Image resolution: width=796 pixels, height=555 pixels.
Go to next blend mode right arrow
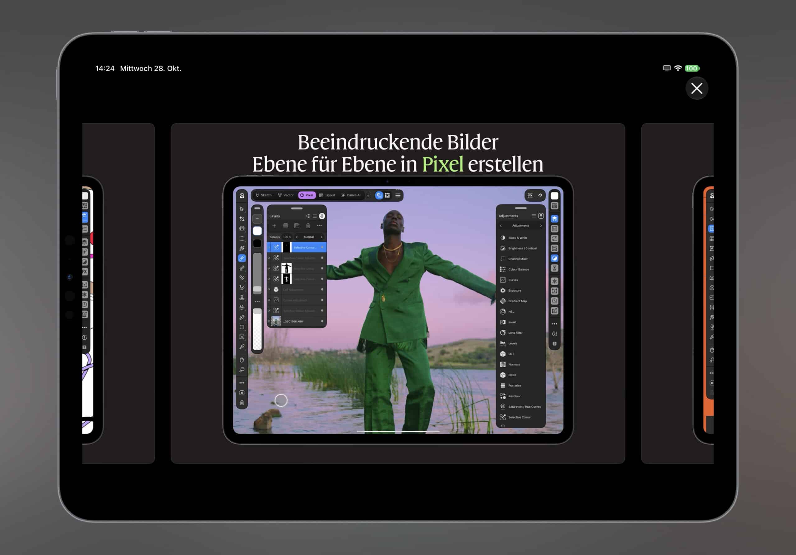click(x=322, y=237)
